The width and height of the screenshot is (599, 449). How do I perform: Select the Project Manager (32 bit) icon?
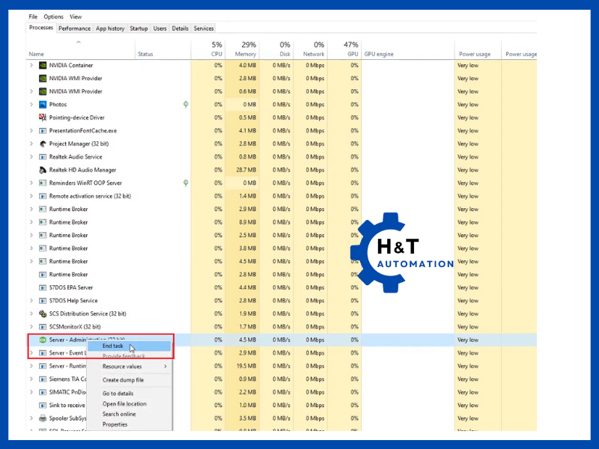(x=43, y=144)
